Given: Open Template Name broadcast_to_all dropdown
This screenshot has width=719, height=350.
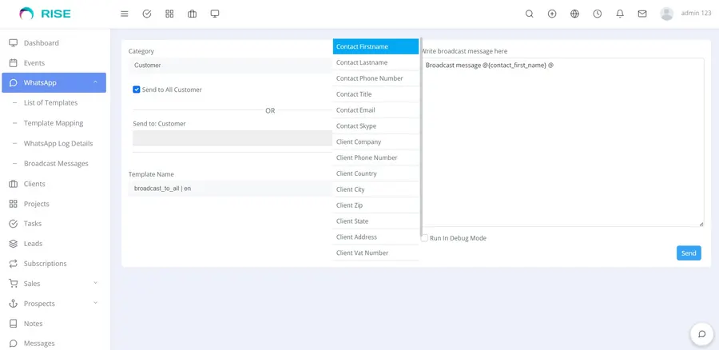Looking at the screenshot, I should [x=231, y=188].
